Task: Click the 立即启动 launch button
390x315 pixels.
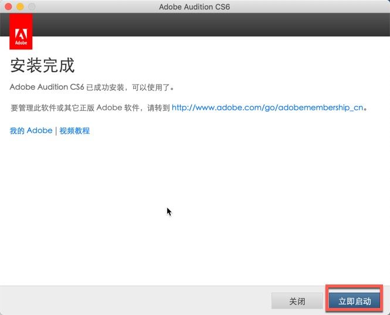Action: 354,301
